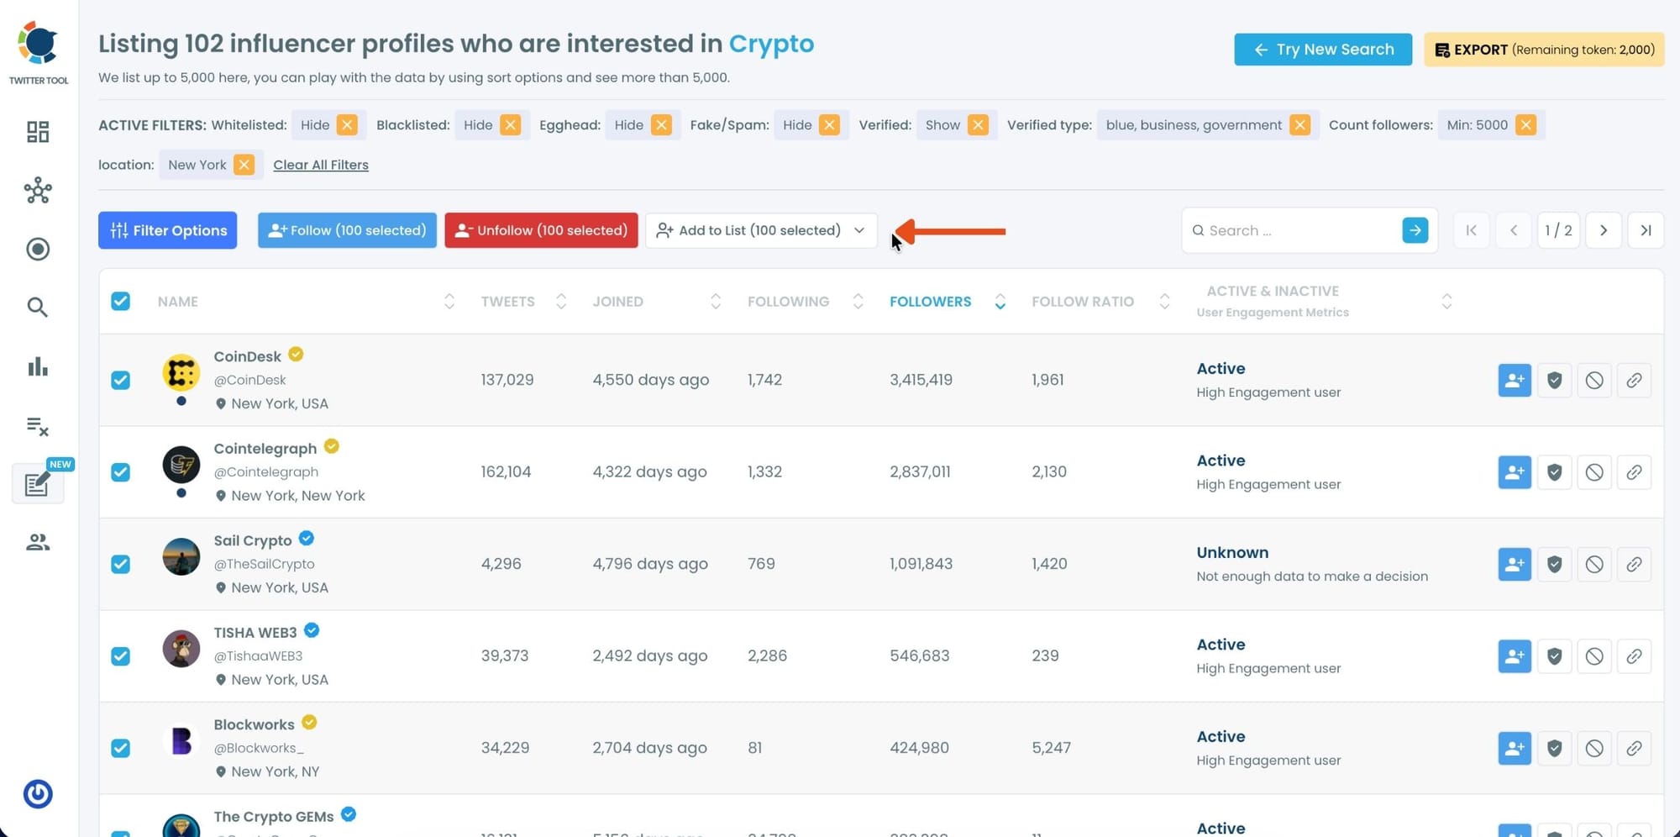The height and width of the screenshot is (837, 1680).
Task: Remove the New York location filter
Action: (244, 165)
